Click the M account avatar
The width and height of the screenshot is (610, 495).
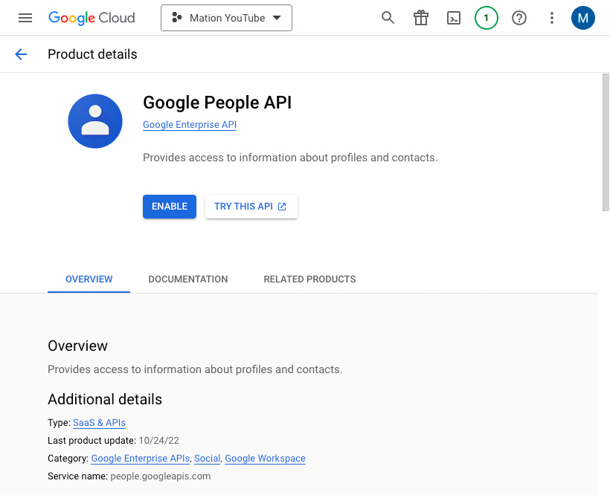(x=582, y=18)
